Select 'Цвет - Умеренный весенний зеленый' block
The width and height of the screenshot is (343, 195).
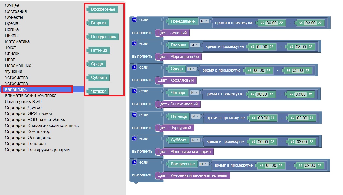tap(192, 175)
